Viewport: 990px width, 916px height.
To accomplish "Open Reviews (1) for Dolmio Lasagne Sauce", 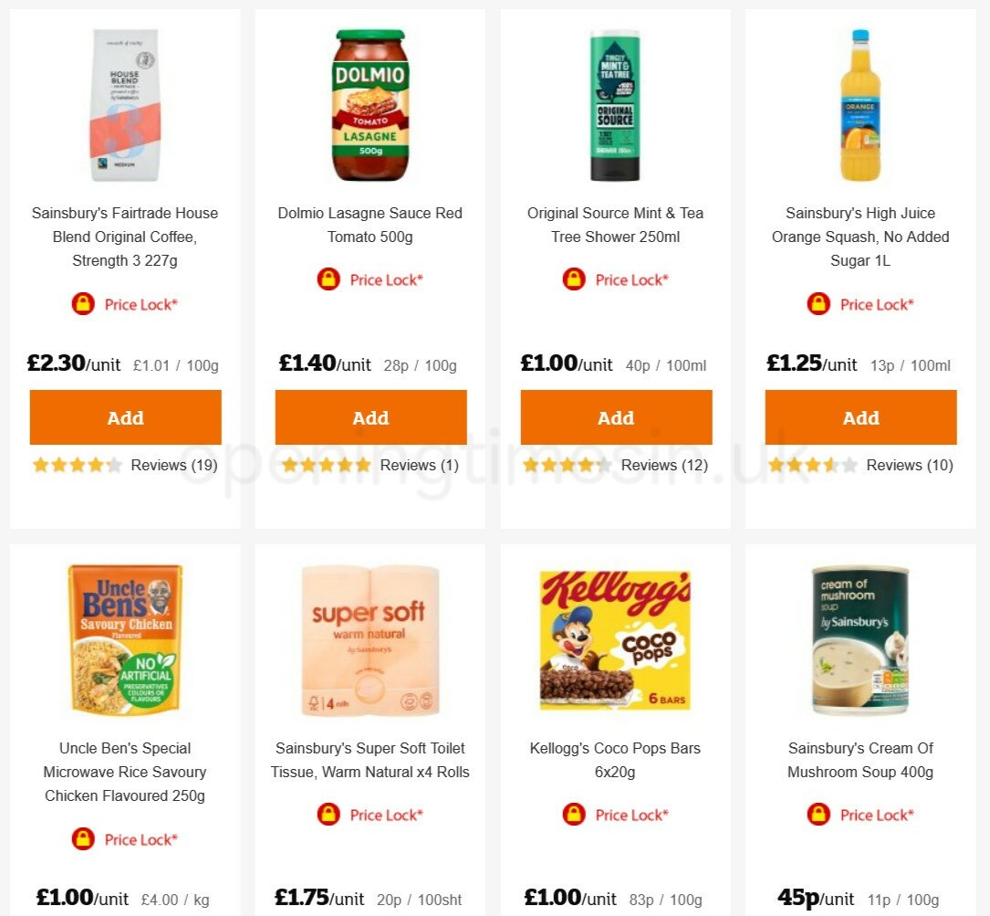I will click(x=419, y=465).
